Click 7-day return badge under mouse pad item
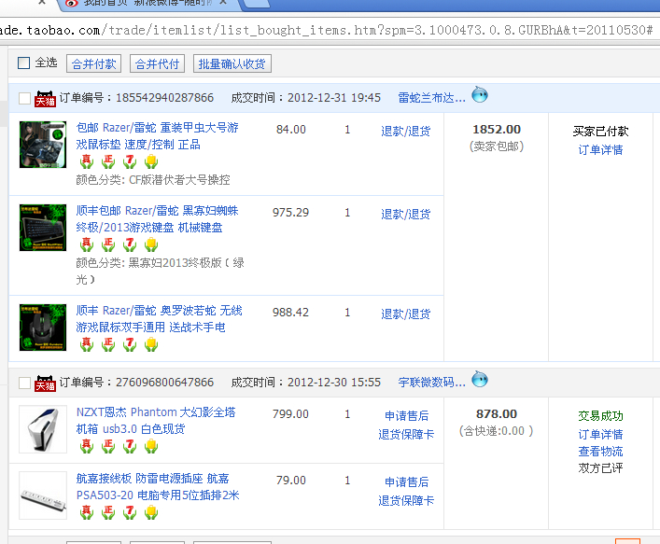Viewport: 660px width, 544px height. [x=130, y=161]
